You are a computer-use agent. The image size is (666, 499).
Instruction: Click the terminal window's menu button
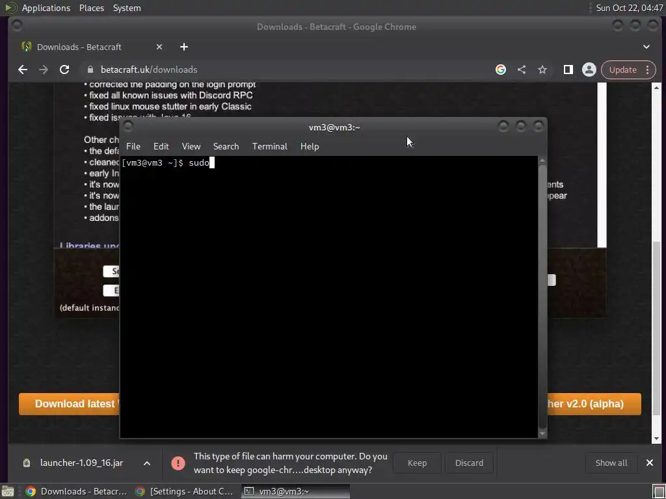(128, 126)
